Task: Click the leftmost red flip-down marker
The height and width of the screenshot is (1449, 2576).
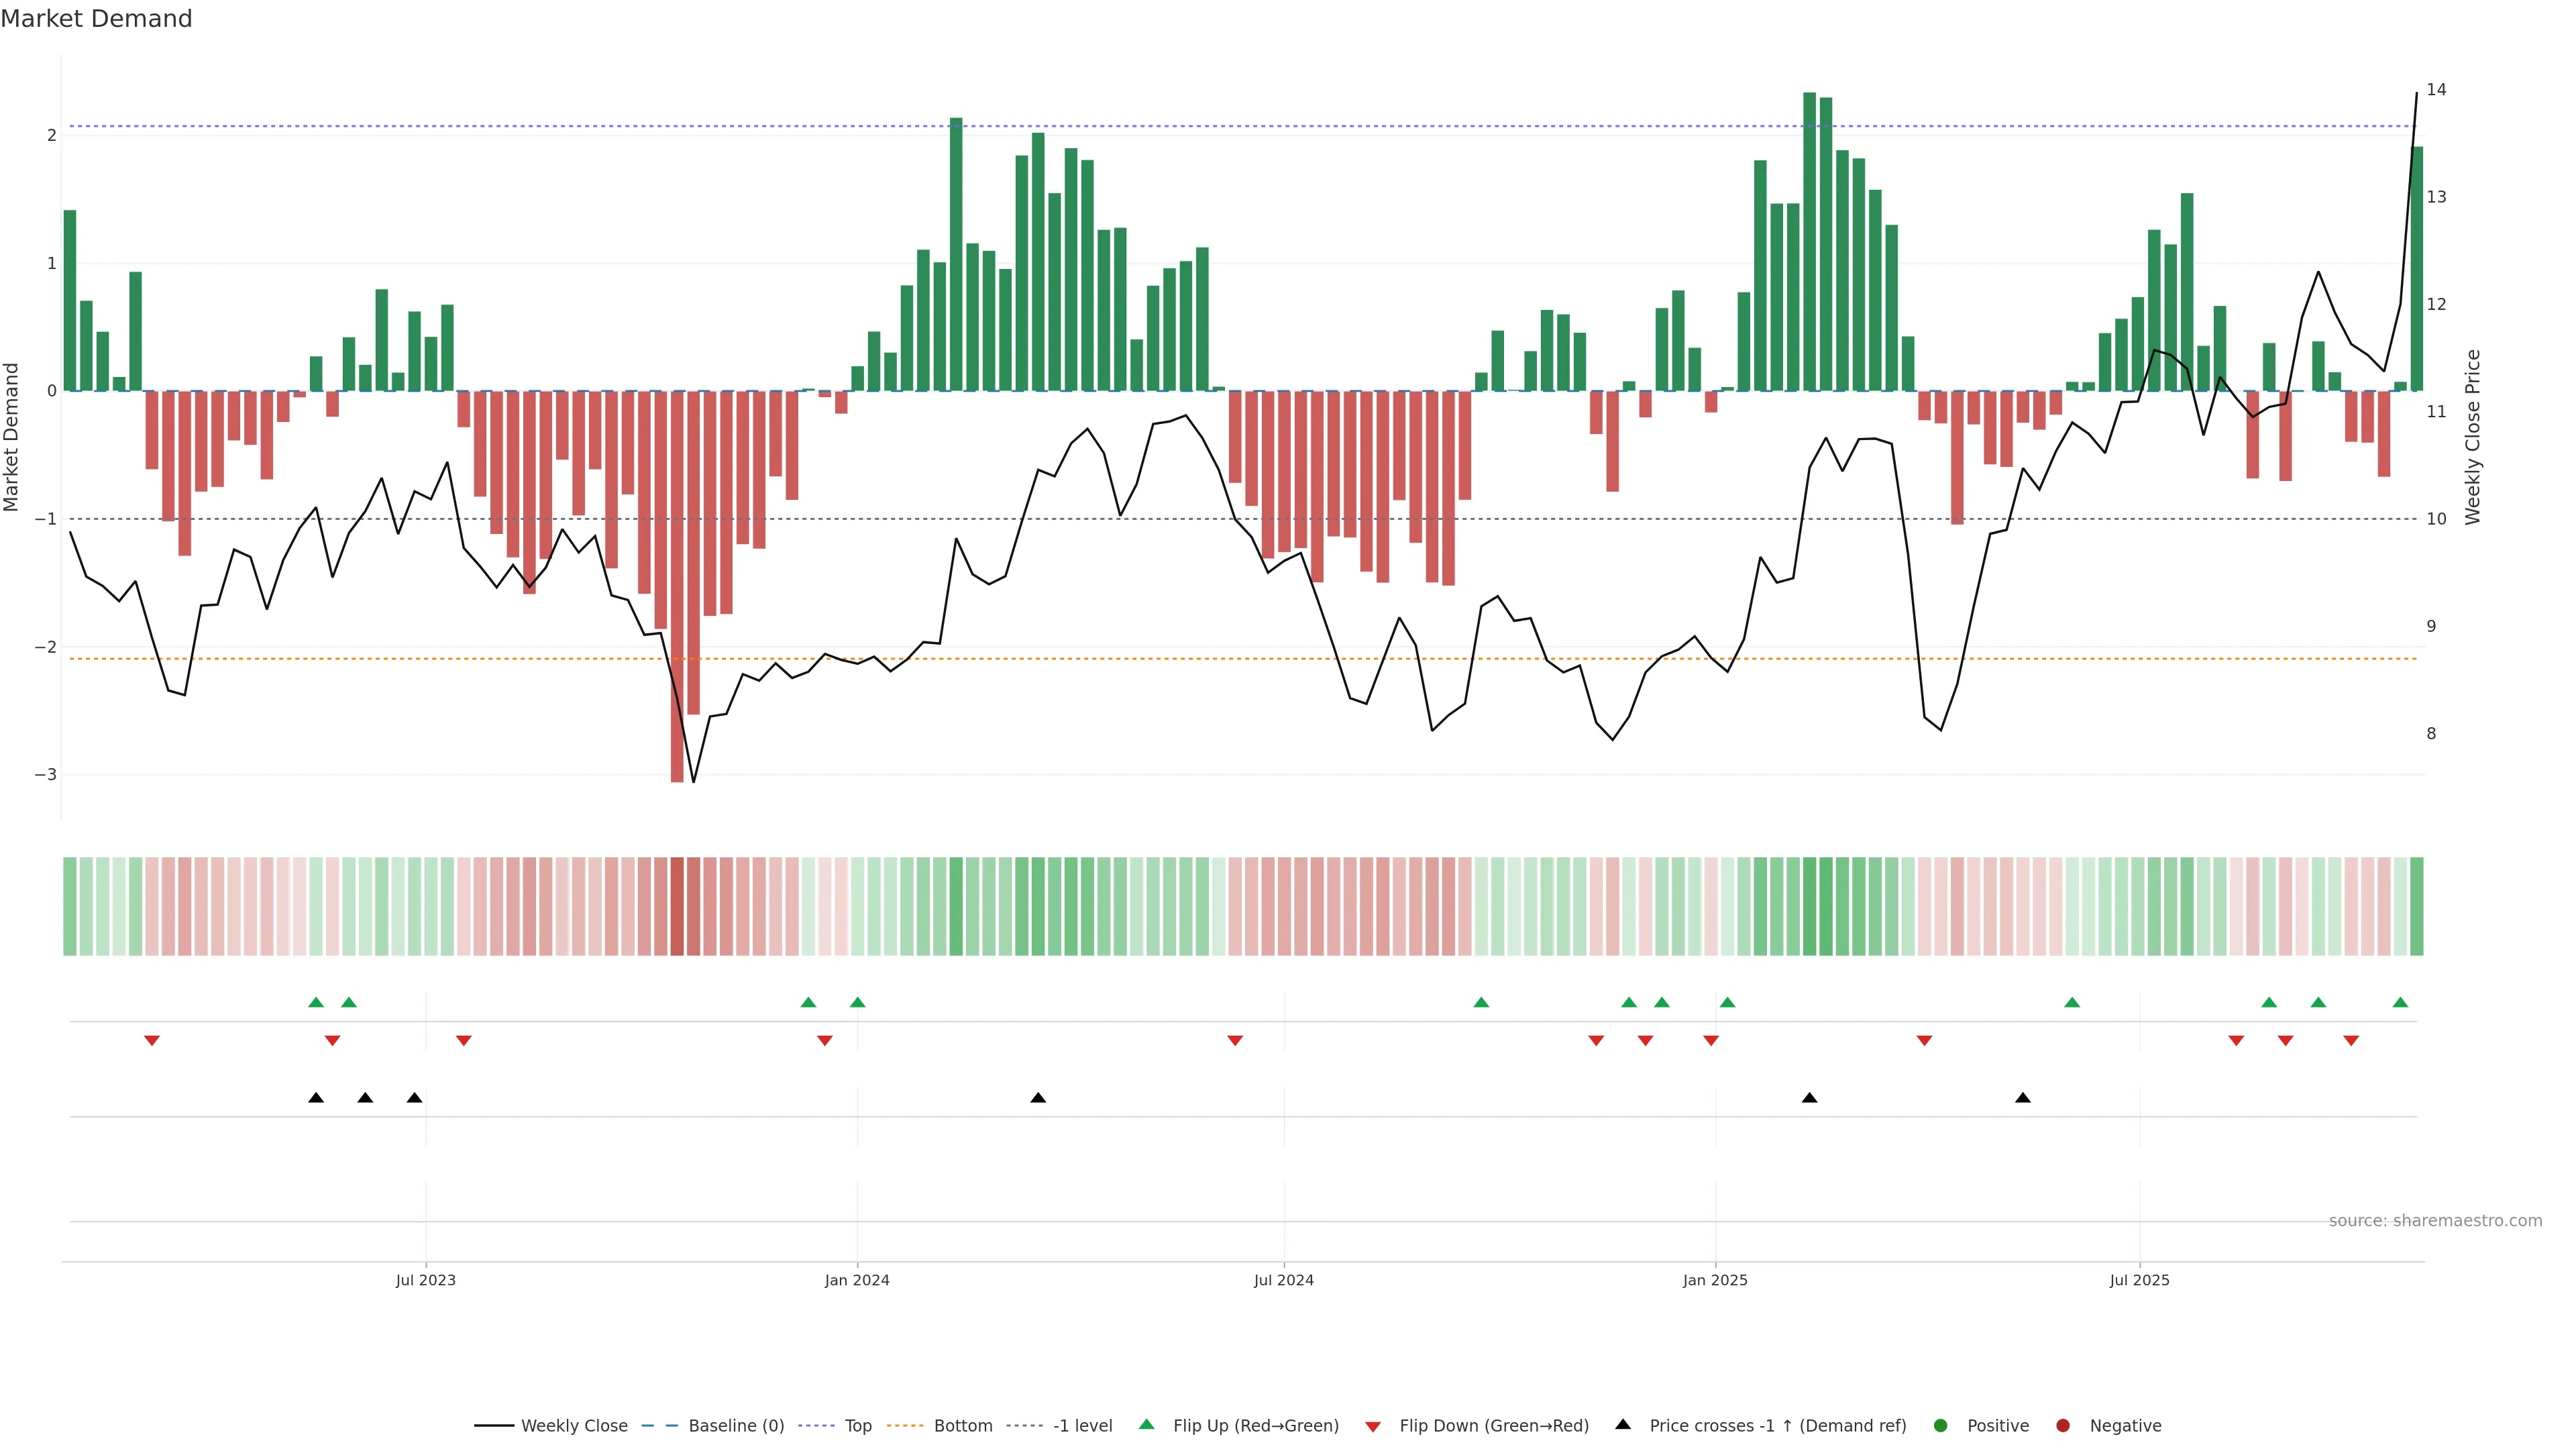Action: pos(152,1041)
